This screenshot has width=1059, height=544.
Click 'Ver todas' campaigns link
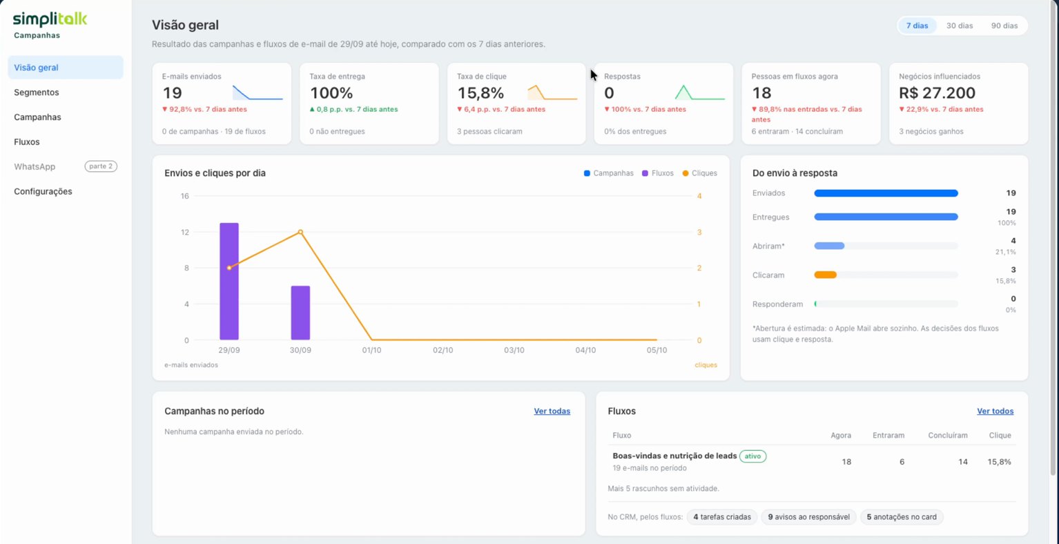click(552, 411)
